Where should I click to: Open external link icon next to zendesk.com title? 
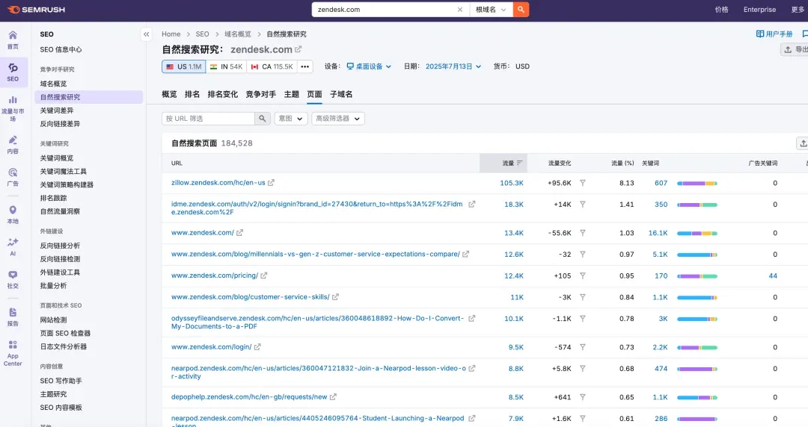299,49
